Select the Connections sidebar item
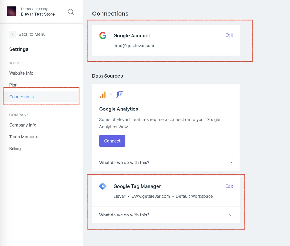 (x=41, y=97)
